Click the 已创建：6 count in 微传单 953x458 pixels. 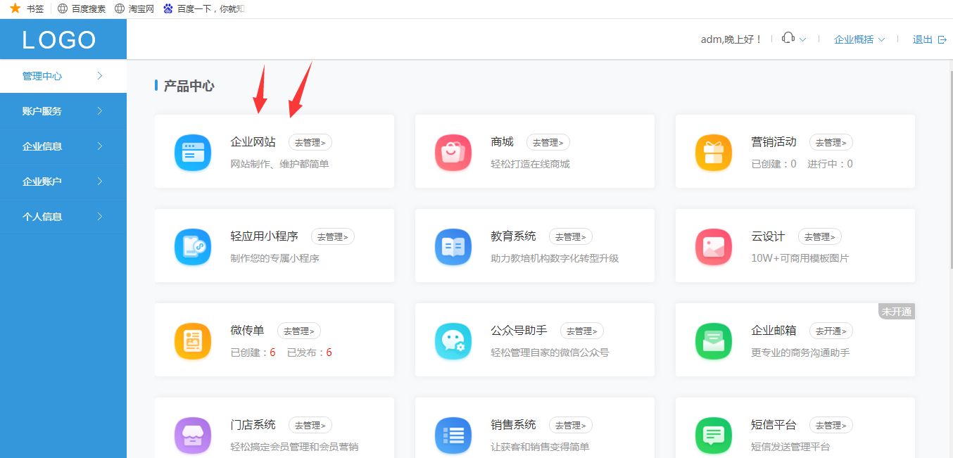click(253, 352)
